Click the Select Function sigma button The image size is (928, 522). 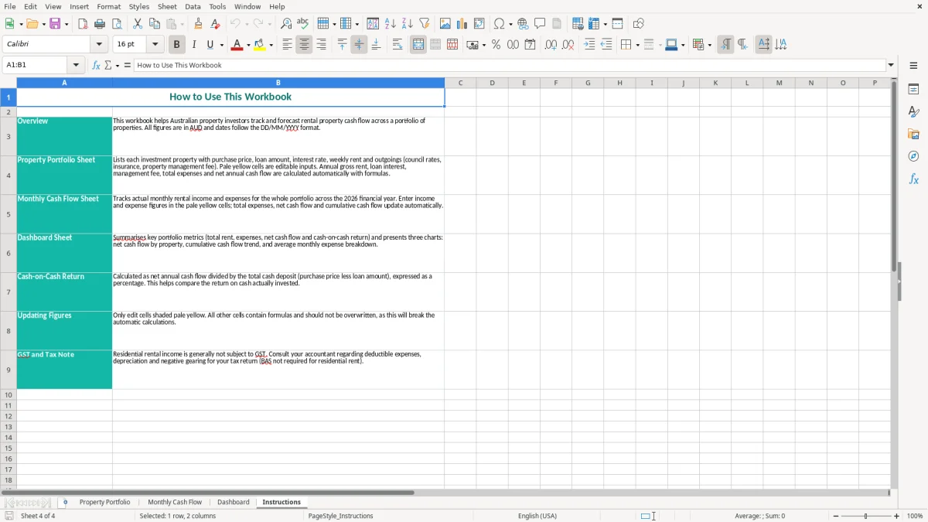108,66
